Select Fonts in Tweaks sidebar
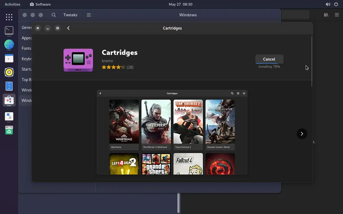This screenshot has height=214, width=343. [26, 48]
